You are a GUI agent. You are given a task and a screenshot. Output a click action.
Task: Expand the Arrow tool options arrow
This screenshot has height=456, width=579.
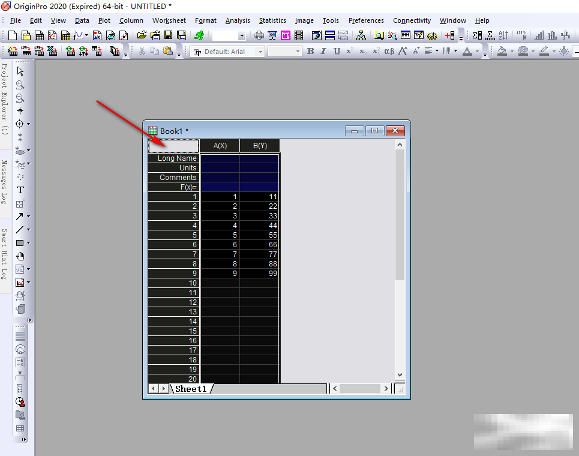(x=28, y=217)
